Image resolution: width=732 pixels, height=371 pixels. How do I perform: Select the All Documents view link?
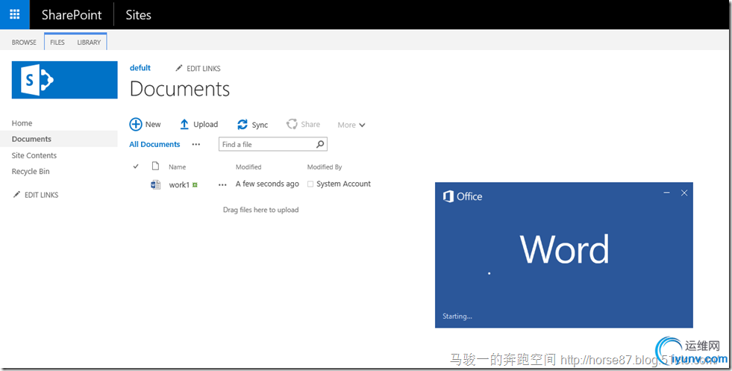154,144
